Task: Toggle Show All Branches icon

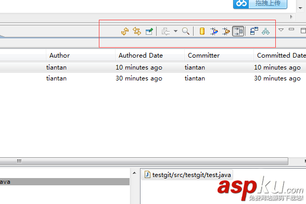Action: pyautogui.click(x=265, y=31)
